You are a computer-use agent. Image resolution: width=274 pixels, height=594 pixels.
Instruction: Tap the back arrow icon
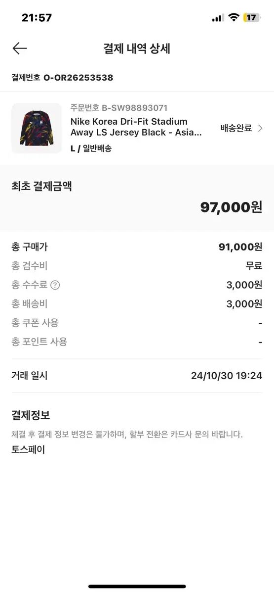(20, 48)
